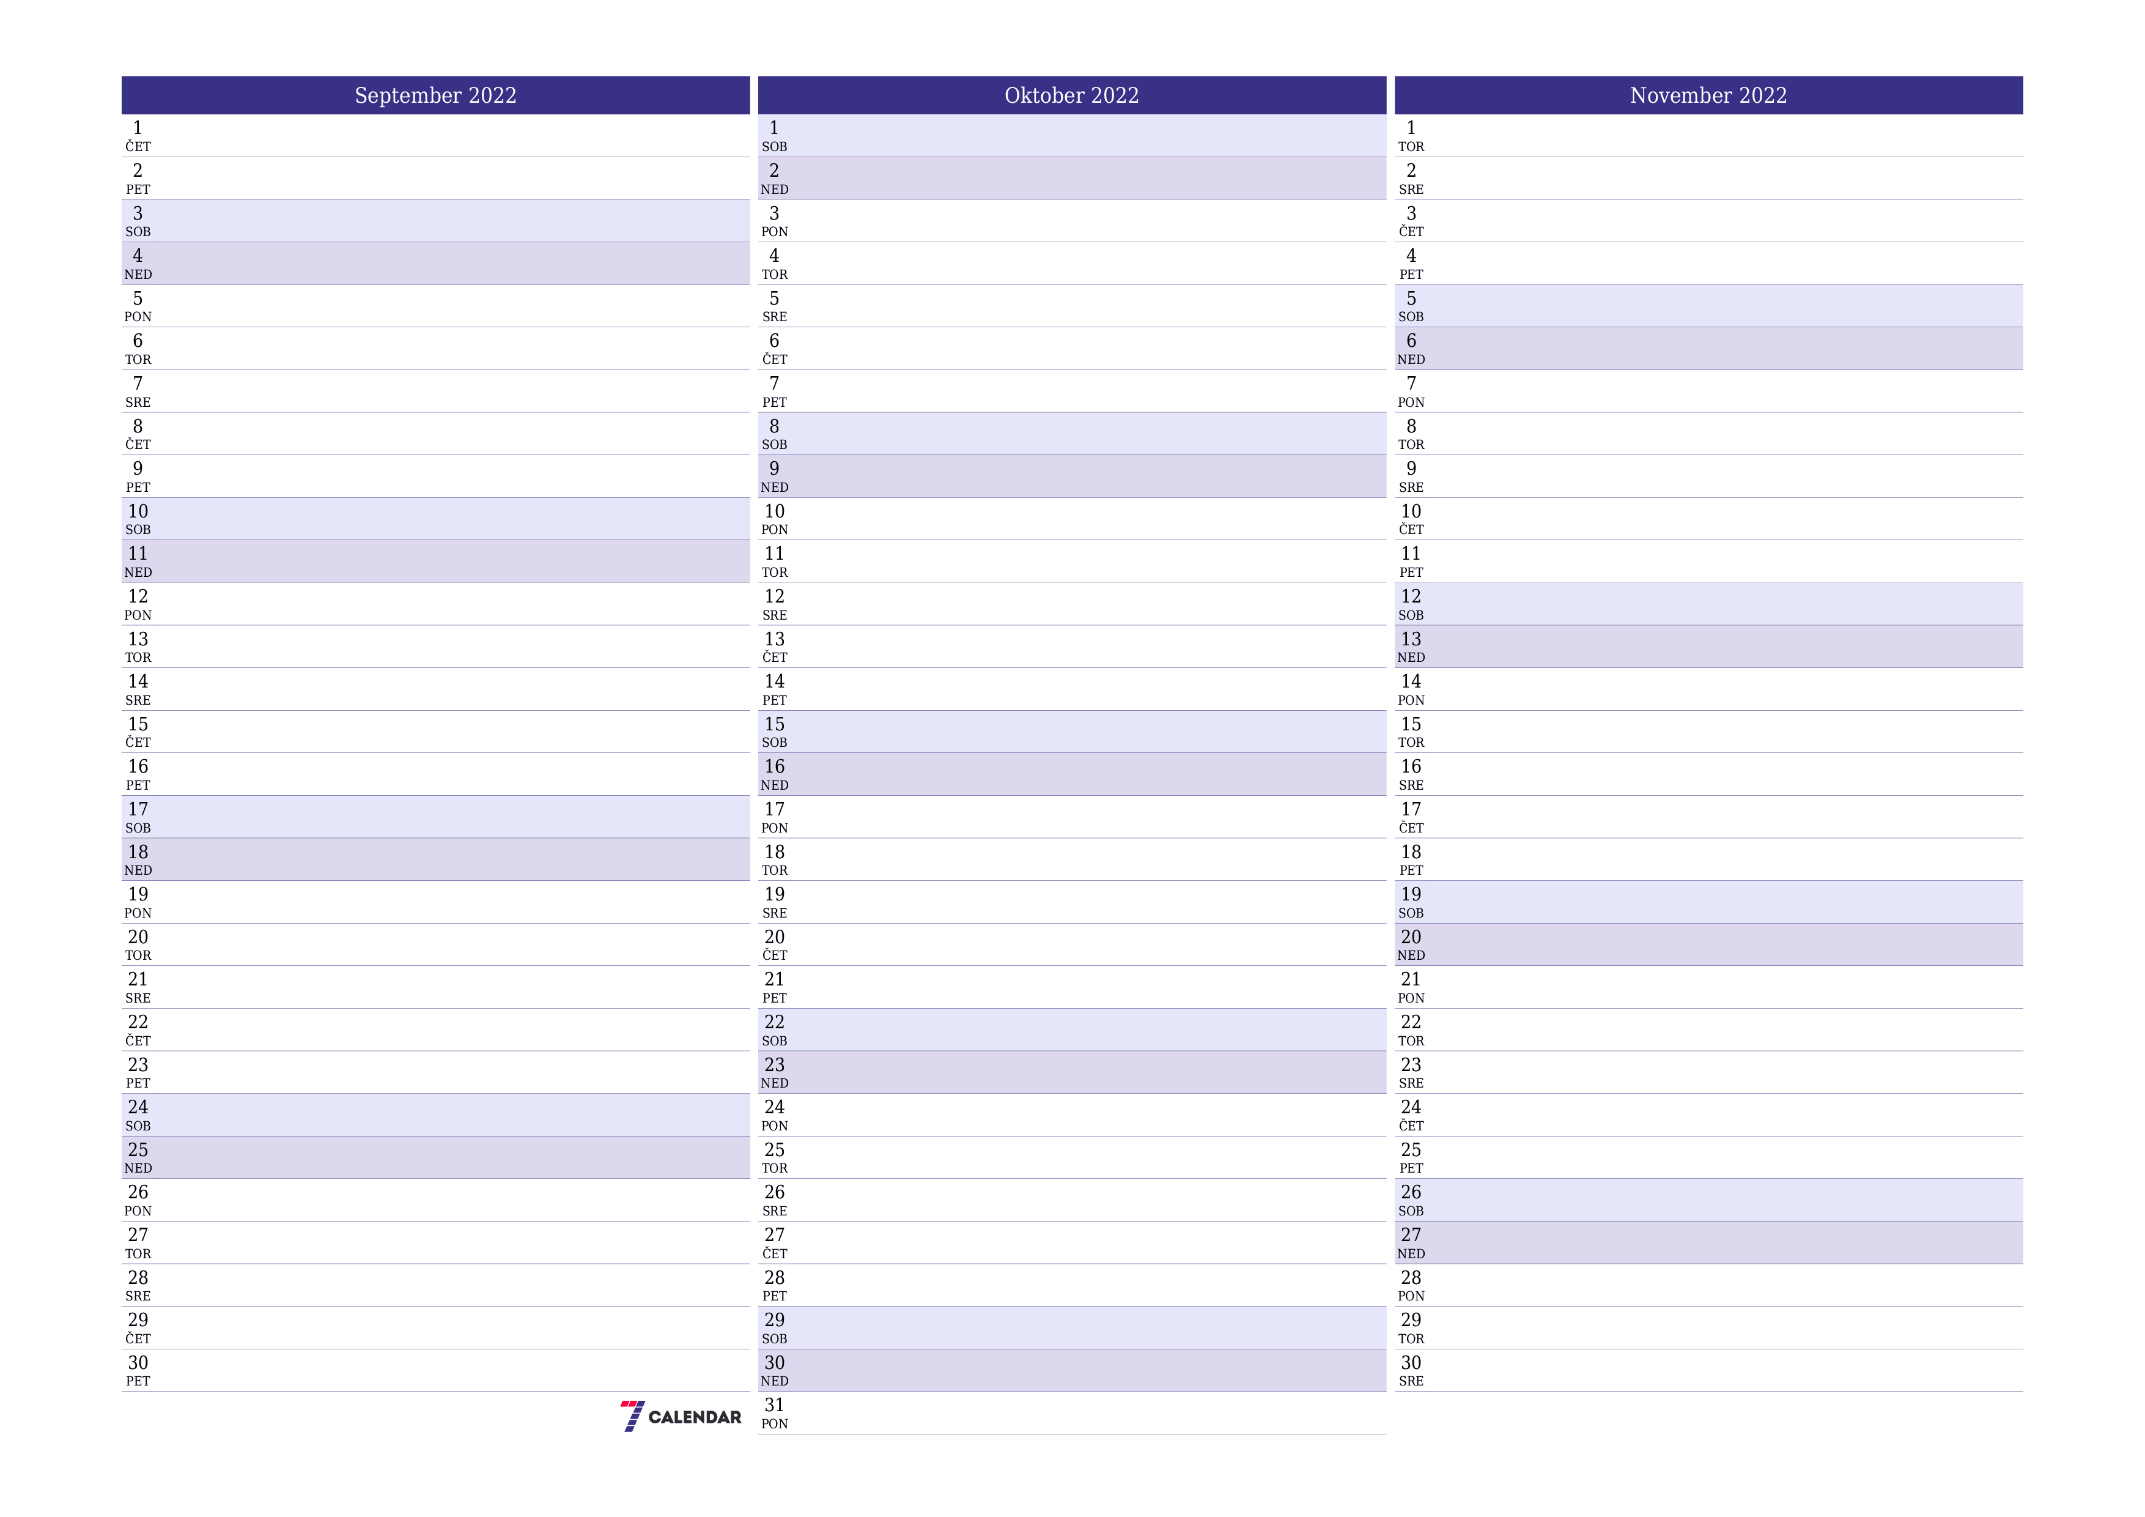
Task: Click on Oktober 29 SOB row
Action: [1072, 1328]
